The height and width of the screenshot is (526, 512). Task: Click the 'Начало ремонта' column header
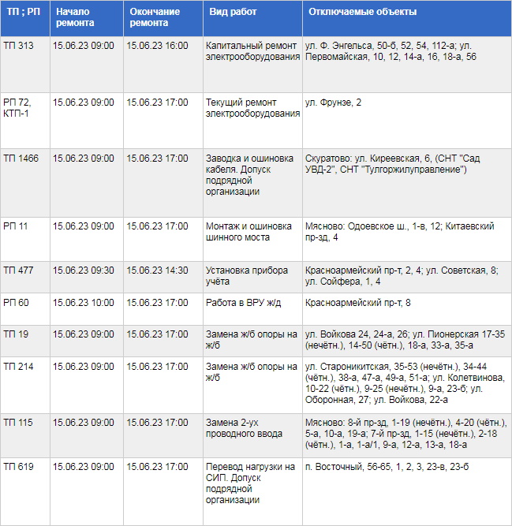pos(74,18)
